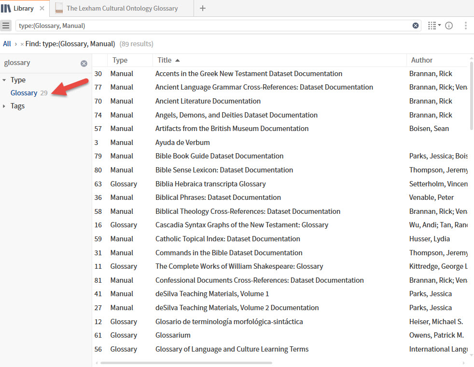Viewport: 474px width, 367px height.
Task: Switch to Lexham Cultural Ontology Glossary tab
Action: tap(122, 9)
